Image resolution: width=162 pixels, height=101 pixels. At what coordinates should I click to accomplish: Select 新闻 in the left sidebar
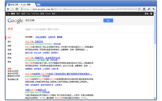point(9,54)
